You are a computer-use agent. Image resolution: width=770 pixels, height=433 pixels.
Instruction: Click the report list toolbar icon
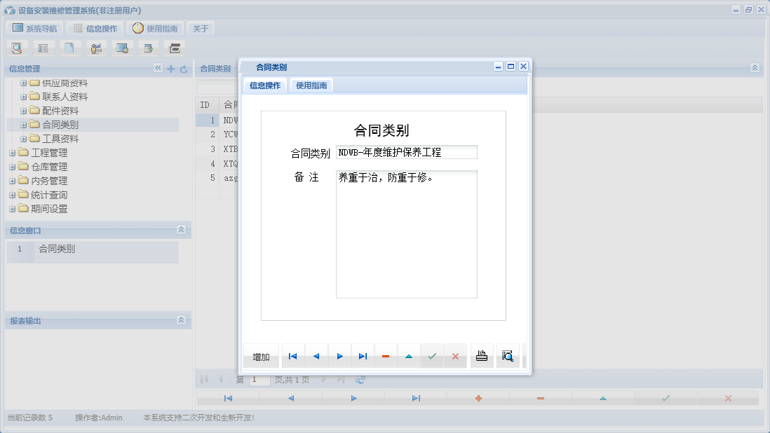pos(43,48)
